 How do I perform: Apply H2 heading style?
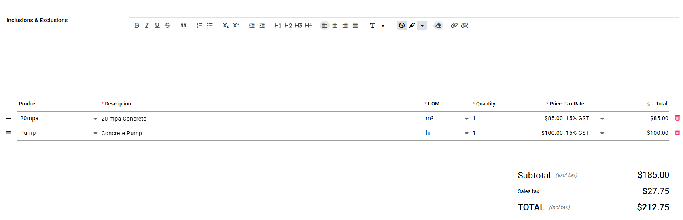288,25
